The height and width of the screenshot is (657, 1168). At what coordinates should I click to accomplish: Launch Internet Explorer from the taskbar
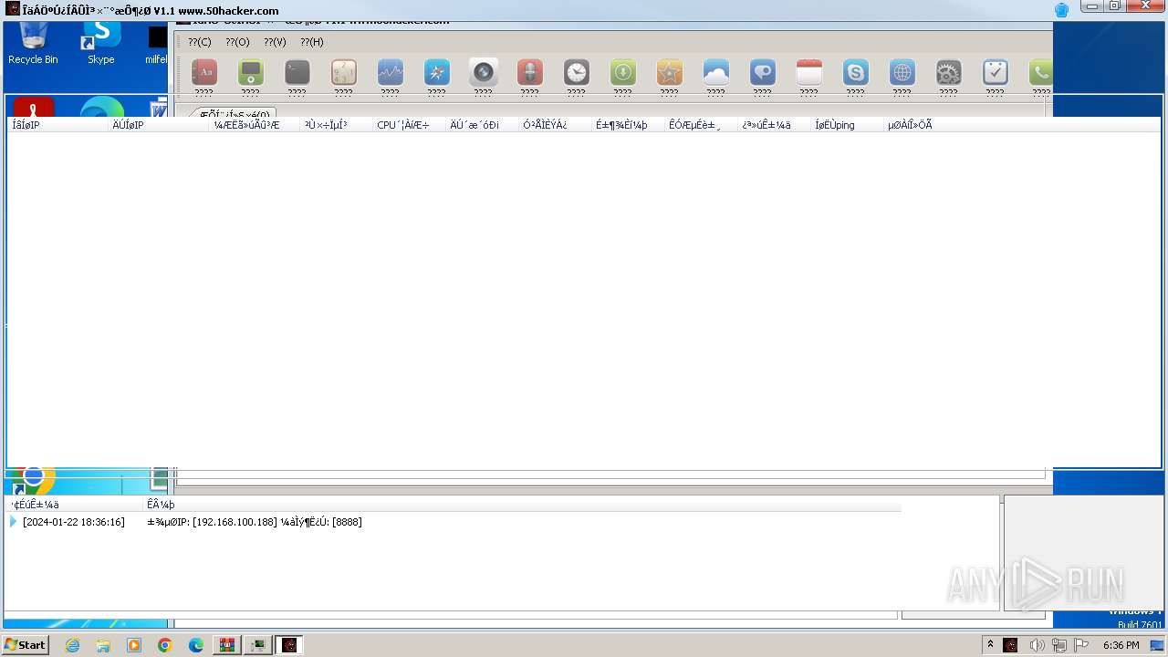tap(72, 645)
